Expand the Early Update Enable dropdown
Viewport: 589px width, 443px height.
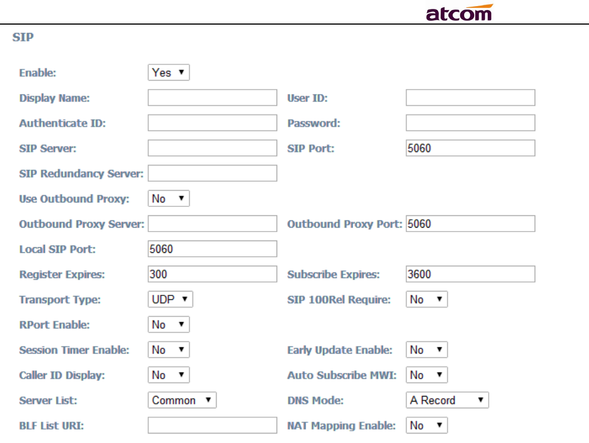pos(427,350)
